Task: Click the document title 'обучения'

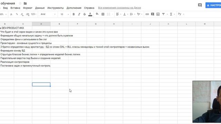Action: point(8,3)
